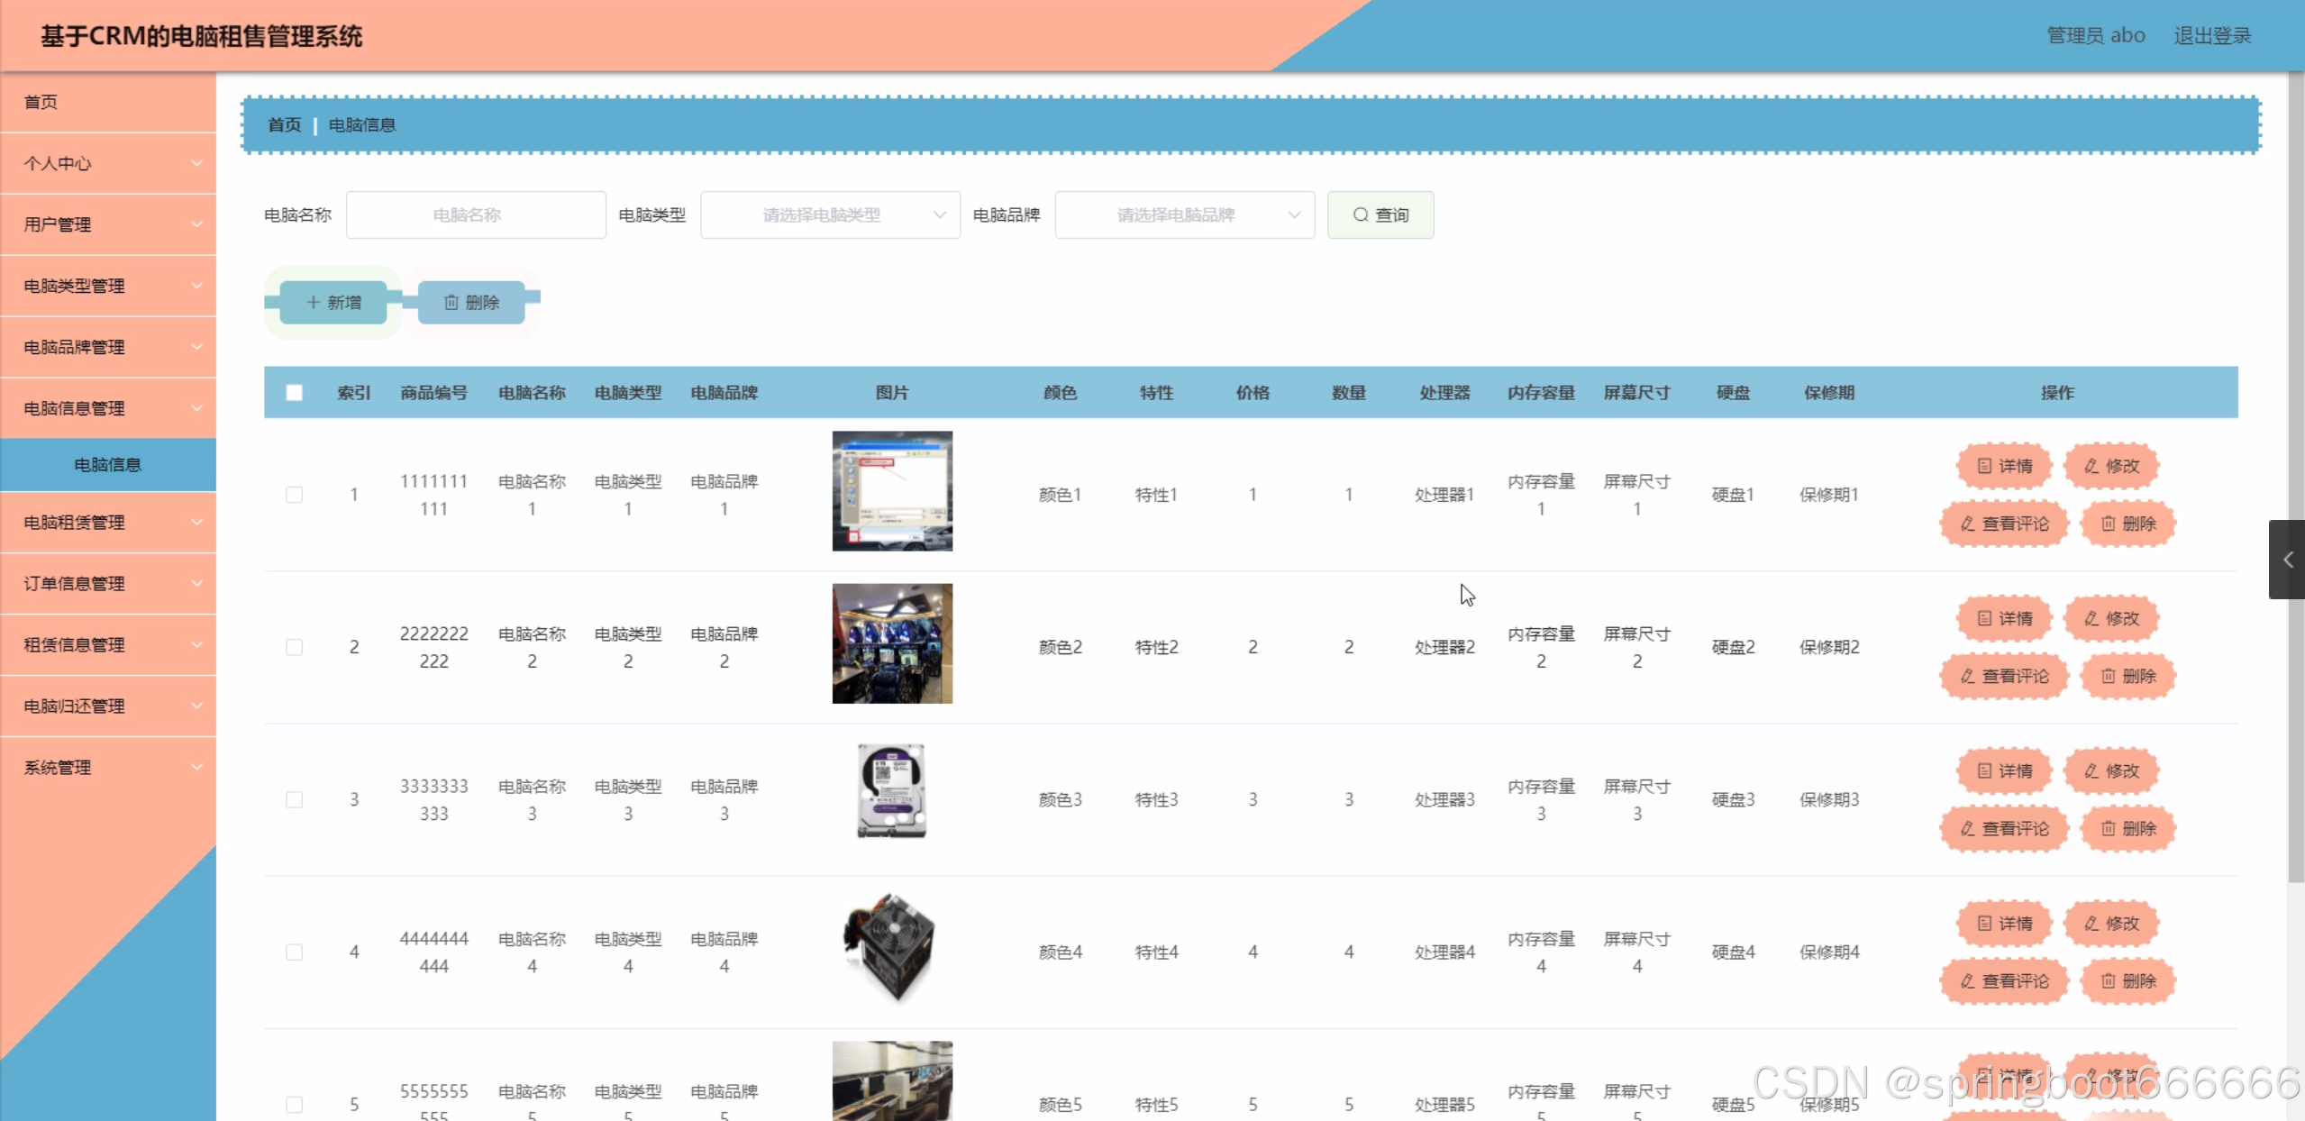This screenshot has height=1121, width=2305.
Task: Click the 新增 add button
Action: coord(333,302)
